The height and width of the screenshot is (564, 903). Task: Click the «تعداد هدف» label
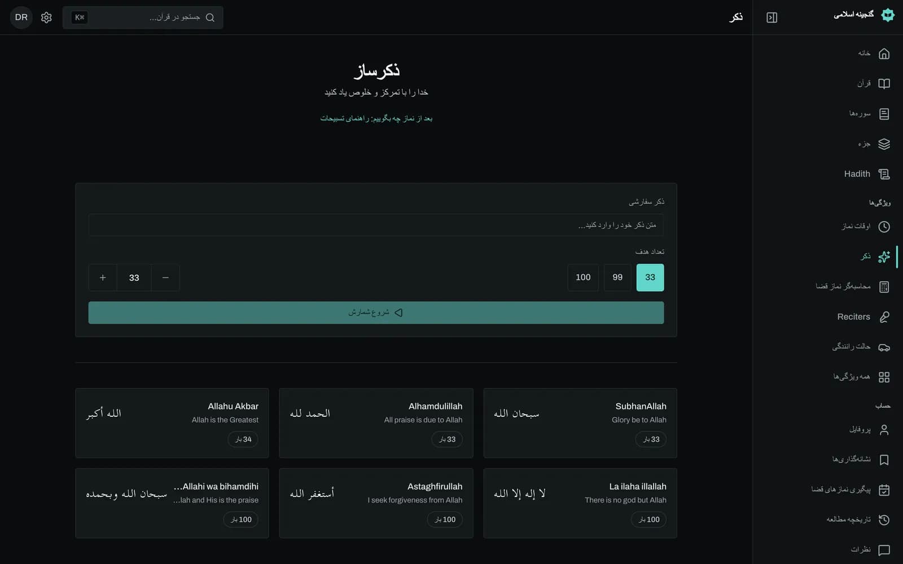pyautogui.click(x=650, y=252)
